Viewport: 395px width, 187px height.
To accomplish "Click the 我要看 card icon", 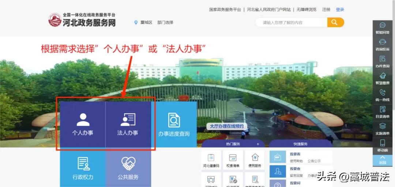I will pyautogui.click(x=278, y=157).
